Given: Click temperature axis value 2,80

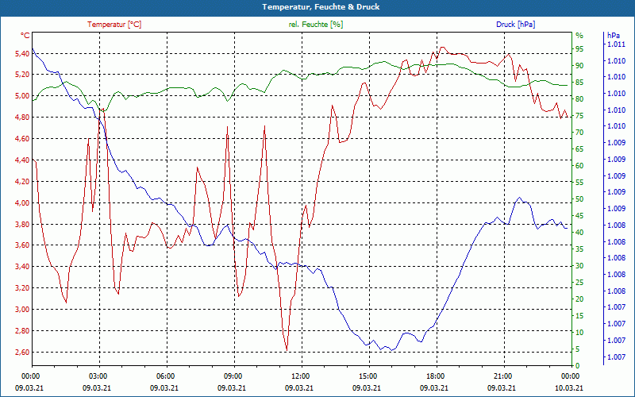Looking at the screenshot, I should click(x=22, y=331).
